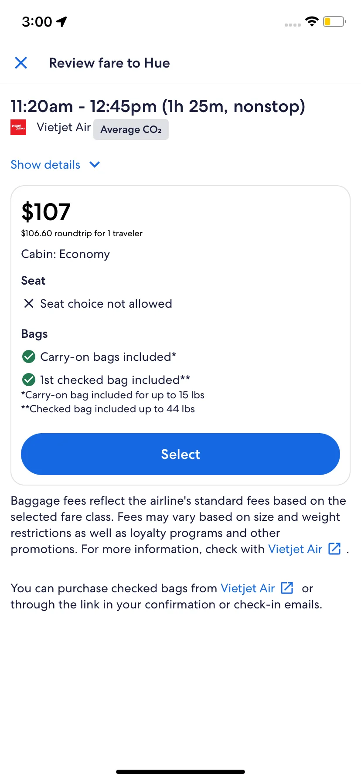361x781 pixels.
Task: Tap the seat choice not allowed X icon
Action: click(x=29, y=304)
